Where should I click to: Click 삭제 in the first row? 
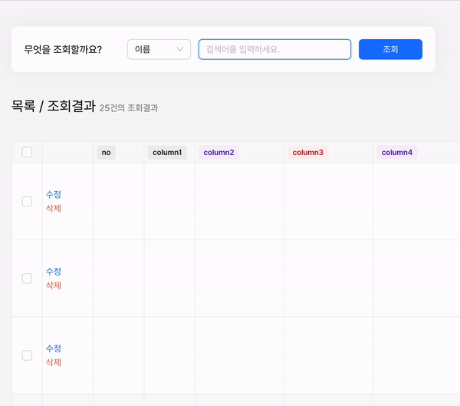click(x=54, y=208)
